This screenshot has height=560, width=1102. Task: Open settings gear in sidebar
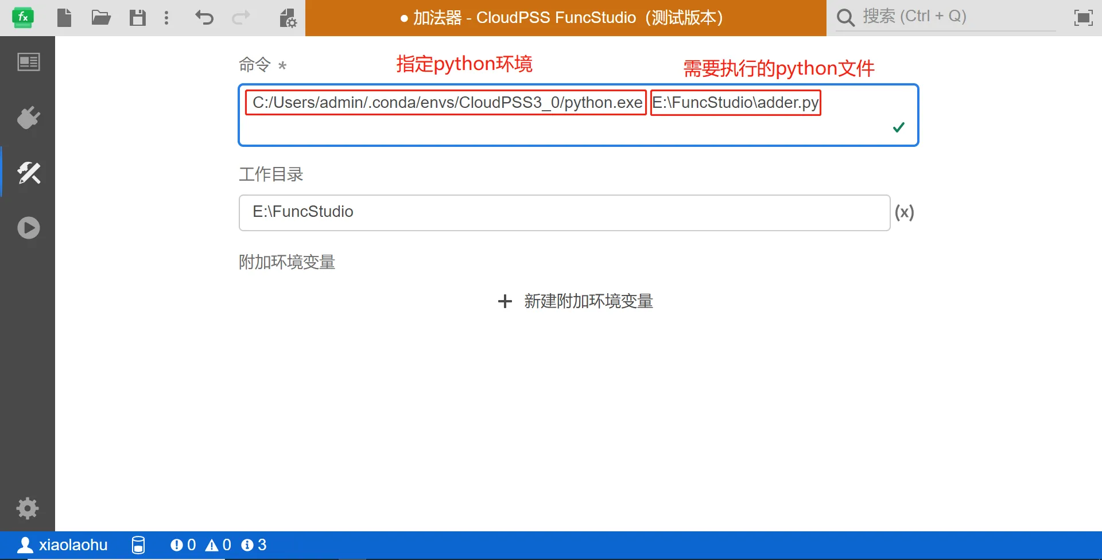(x=28, y=508)
